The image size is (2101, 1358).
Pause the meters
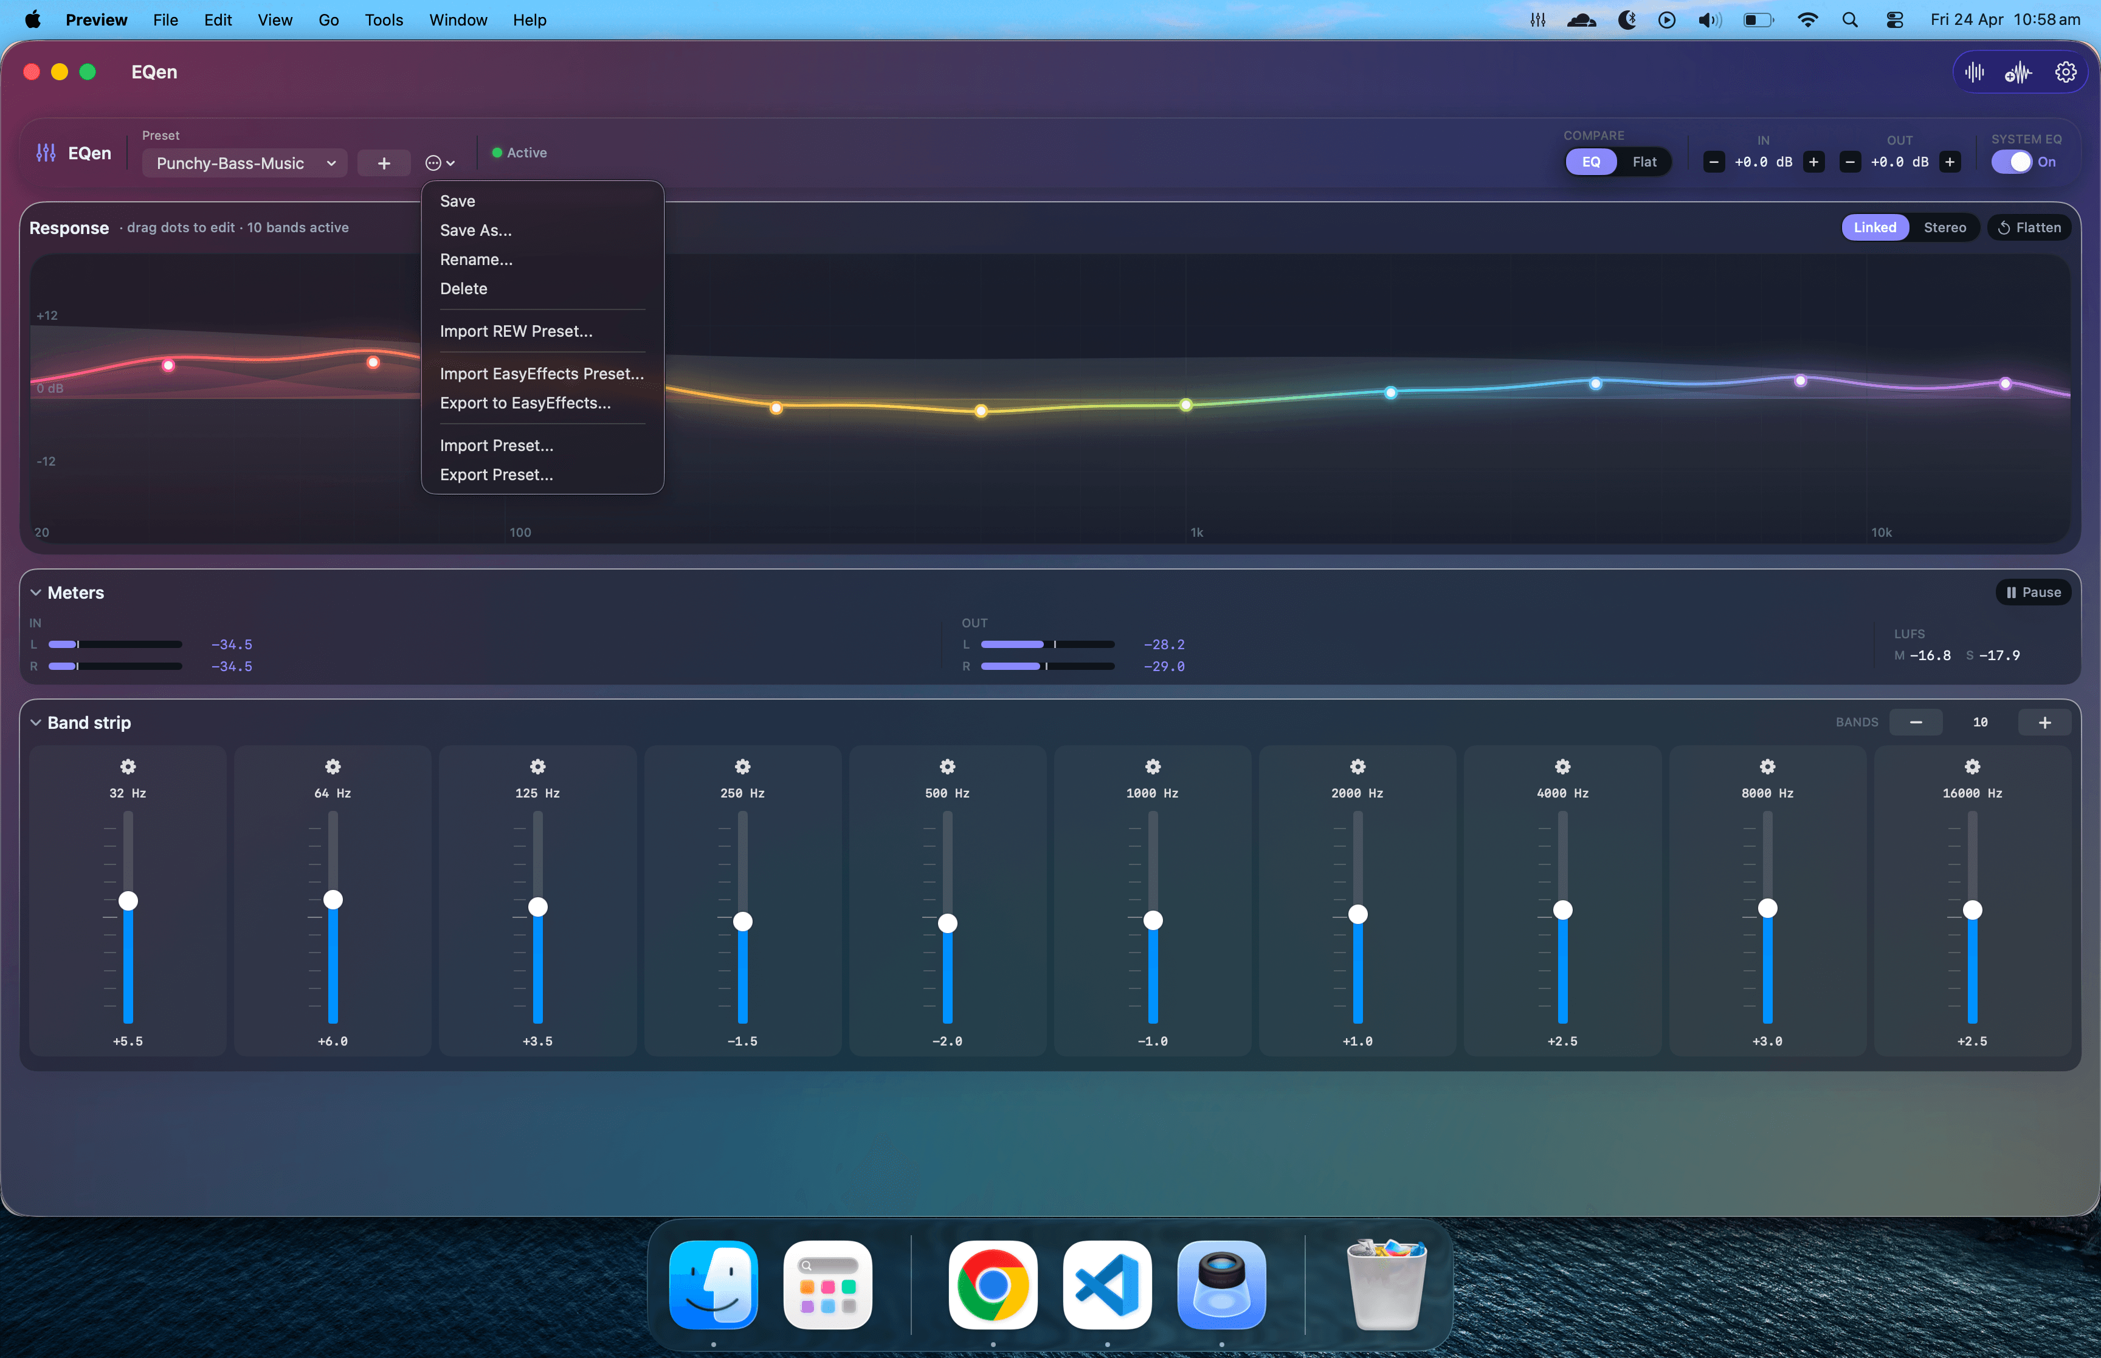pyautogui.click(x=2033, y=593)
